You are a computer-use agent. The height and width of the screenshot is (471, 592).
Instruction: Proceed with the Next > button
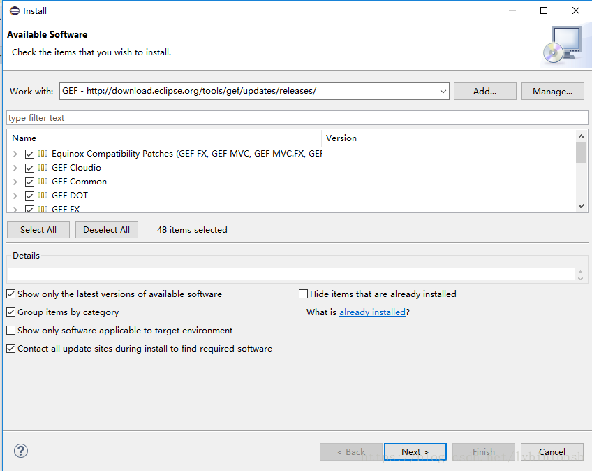coord(415,451)
